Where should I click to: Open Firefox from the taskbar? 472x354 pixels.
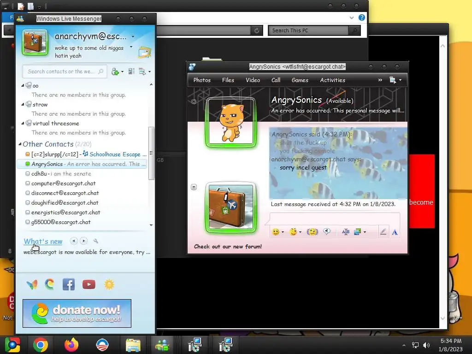pos(71,345)
